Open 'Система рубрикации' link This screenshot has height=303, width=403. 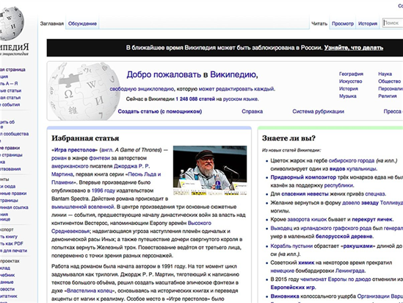(318, 112)
